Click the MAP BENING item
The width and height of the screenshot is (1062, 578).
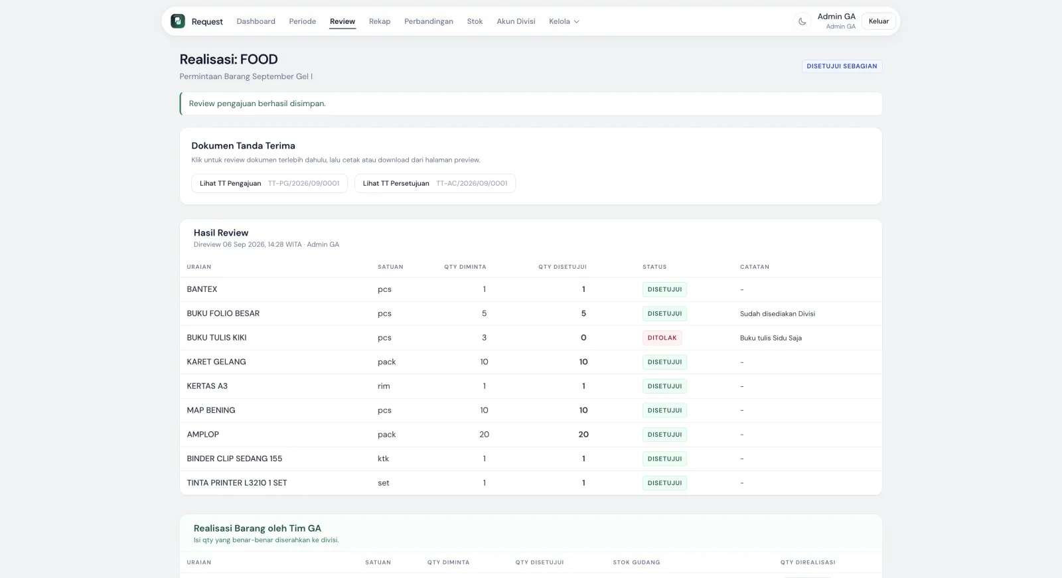click(211, 410)
